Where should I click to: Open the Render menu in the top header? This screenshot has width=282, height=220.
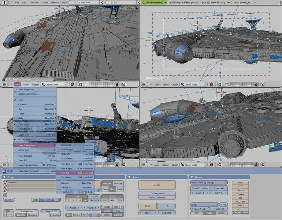point(55,3)
